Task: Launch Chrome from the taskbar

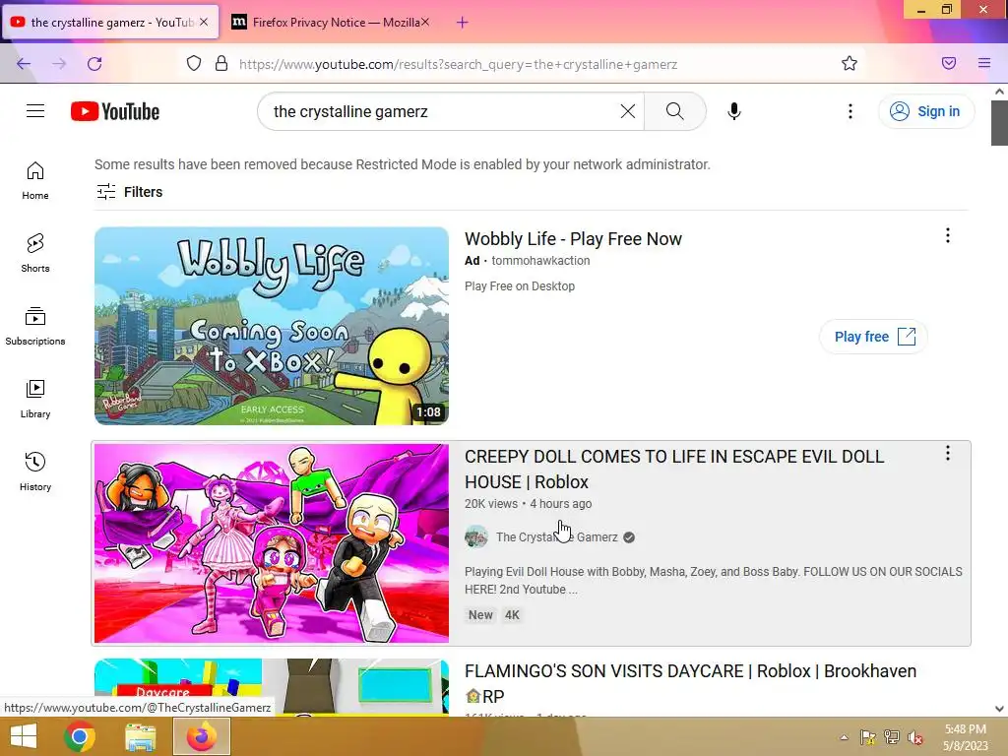Action: tap(80, 736)
